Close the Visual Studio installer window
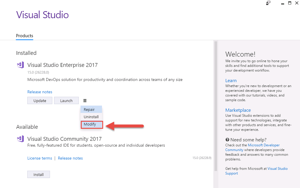 (x=297, y=3)
